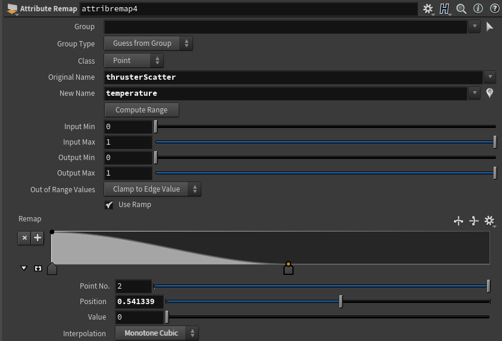Select the first ramp point marker
Viewport: 502px width, 341px height.
pos(52,269)
